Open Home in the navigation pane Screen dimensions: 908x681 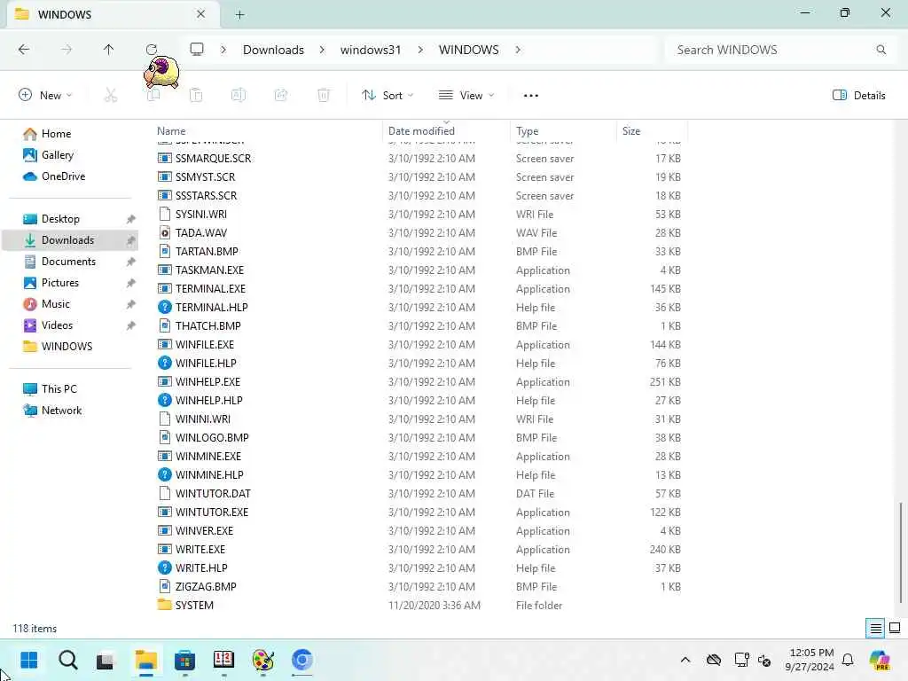pos(56,134)
